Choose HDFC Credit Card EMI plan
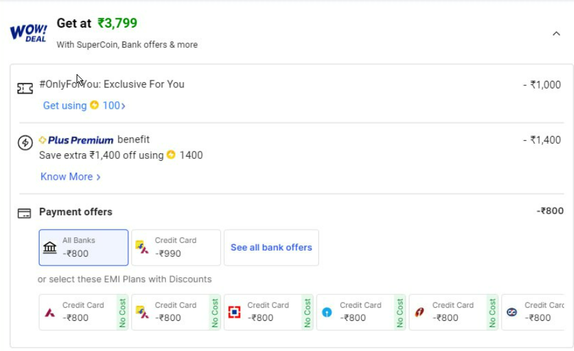574x351 pixels. pos(268,312)
